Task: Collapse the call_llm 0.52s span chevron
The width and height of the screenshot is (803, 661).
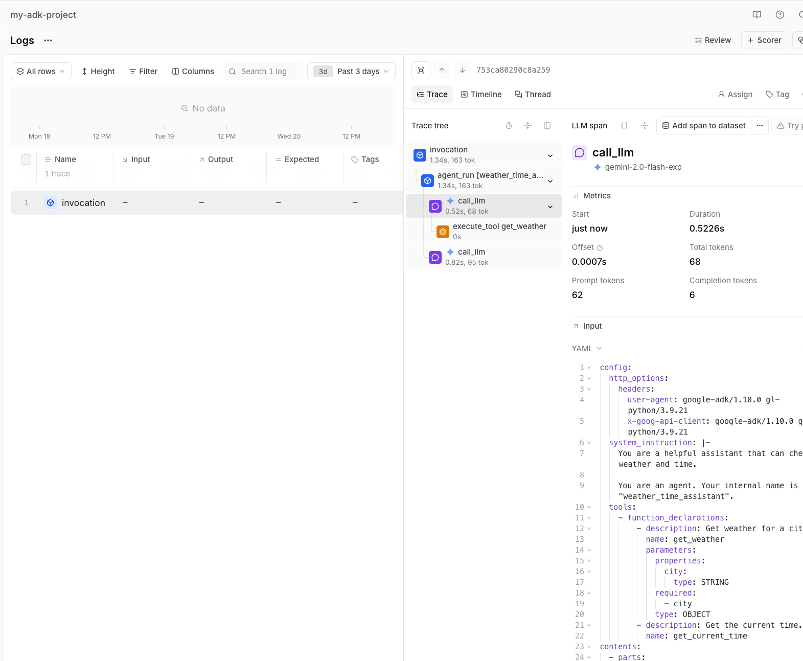Action: [550, 207]
